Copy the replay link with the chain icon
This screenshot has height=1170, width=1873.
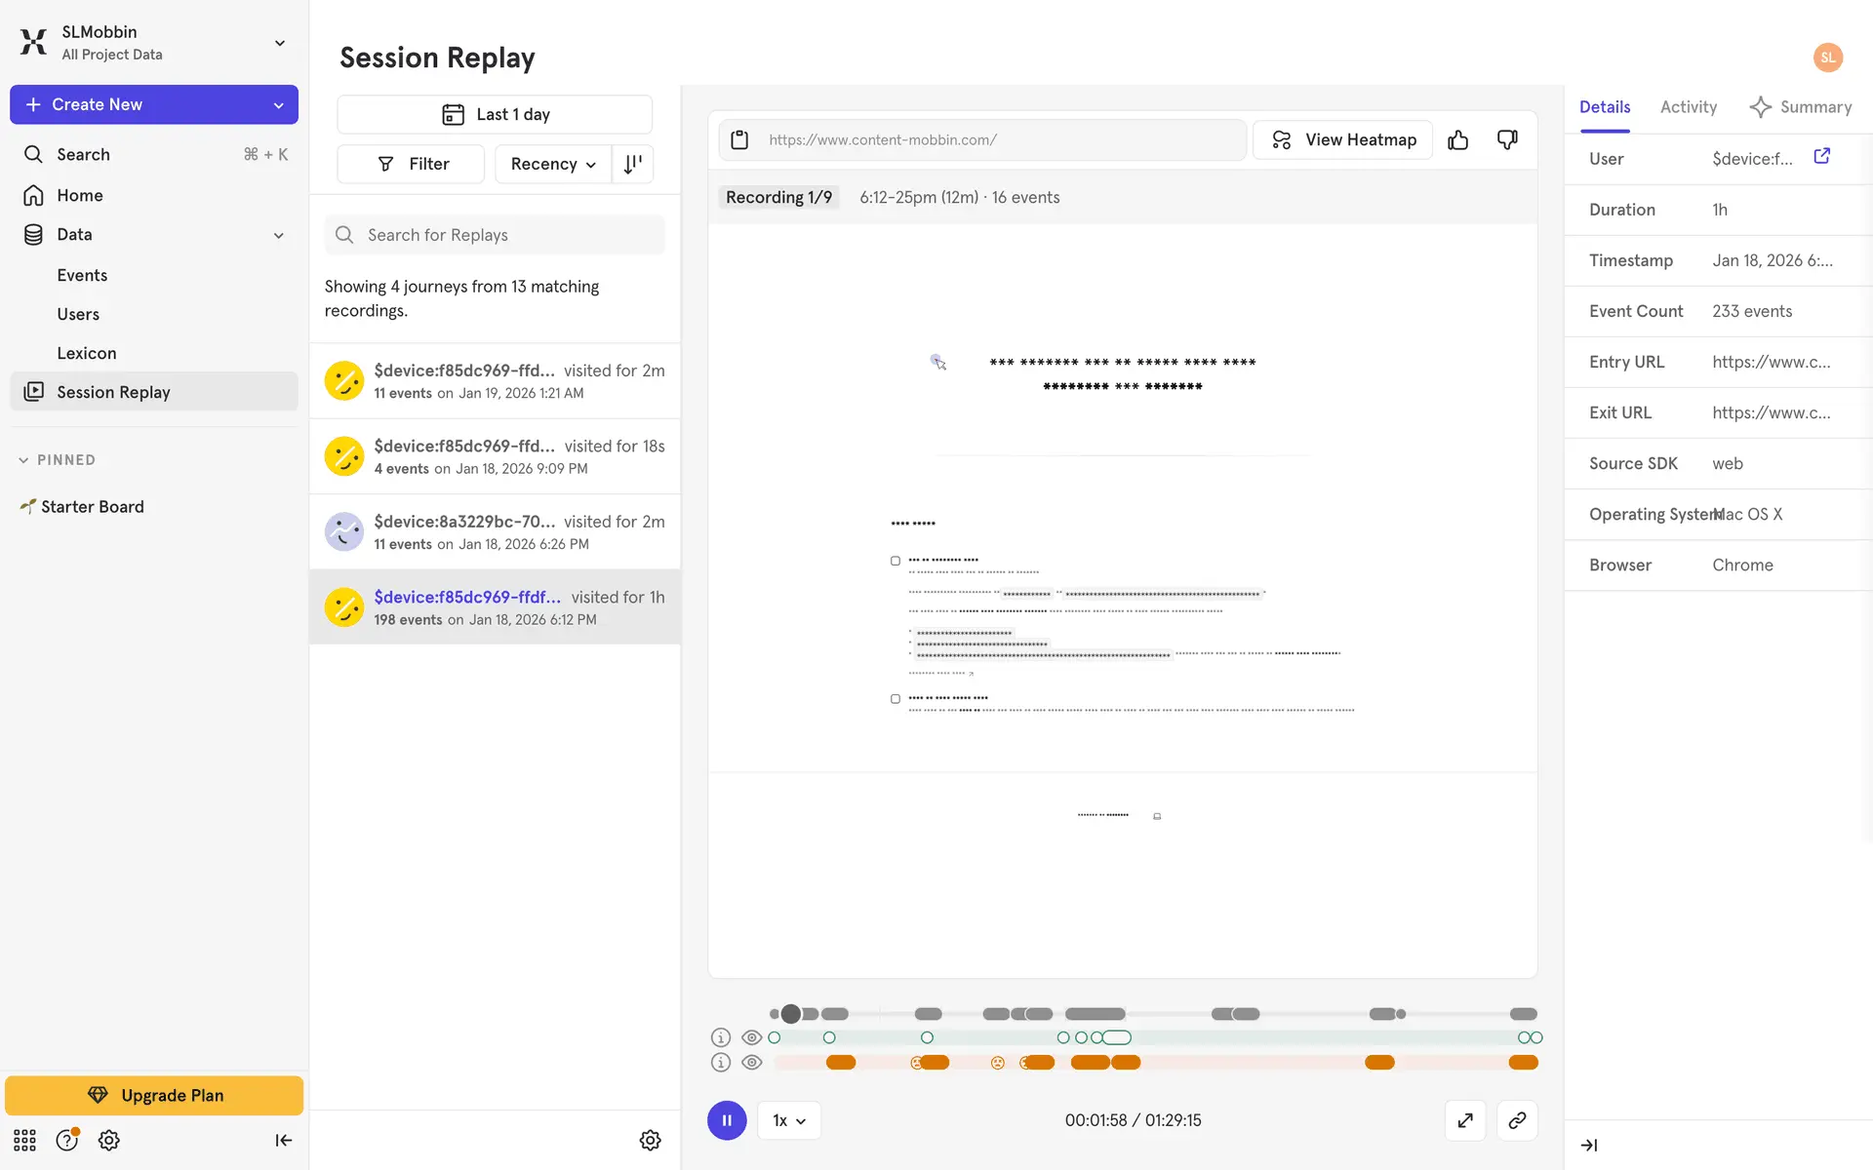click(1517, 1120)
